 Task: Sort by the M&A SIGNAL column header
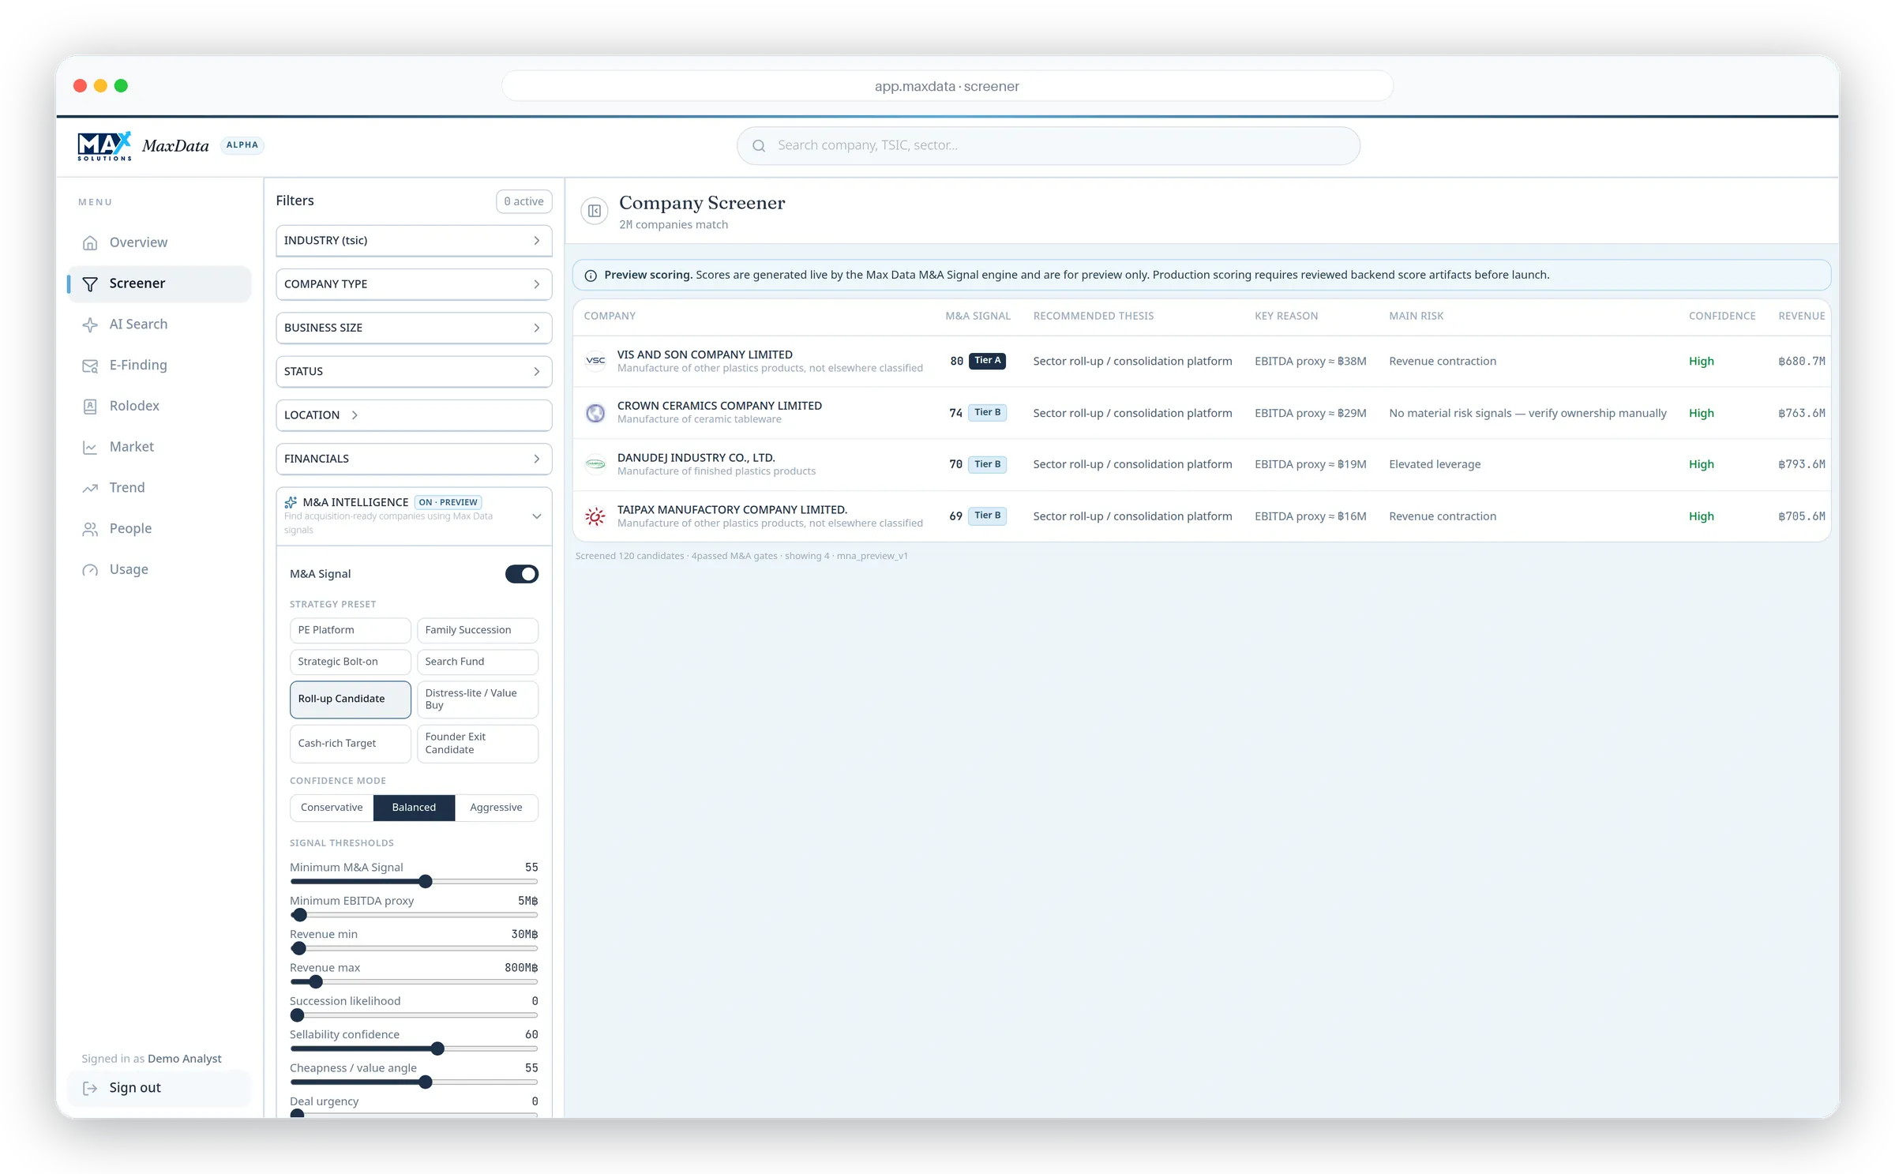978,316
